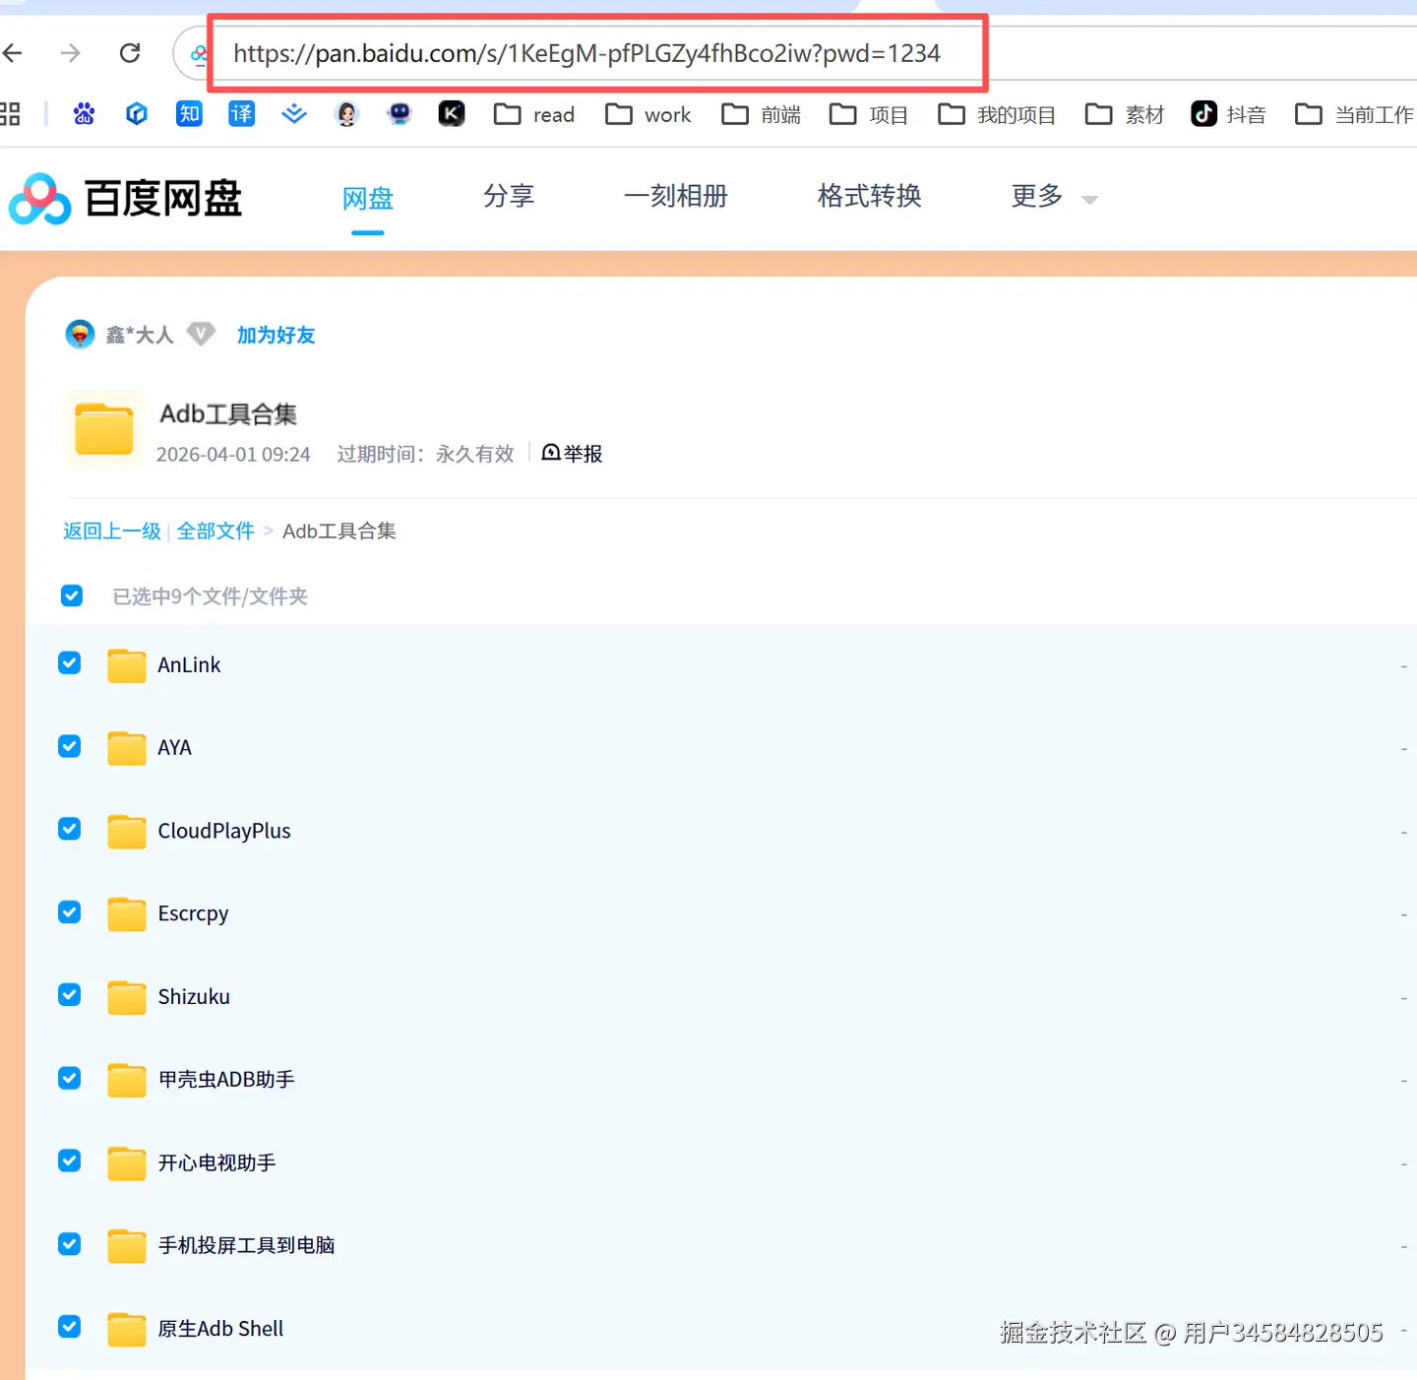Viewport: 1417px width, 1380px height.
Task: Open the Escrcpy folder
Action: click(193, 914)
